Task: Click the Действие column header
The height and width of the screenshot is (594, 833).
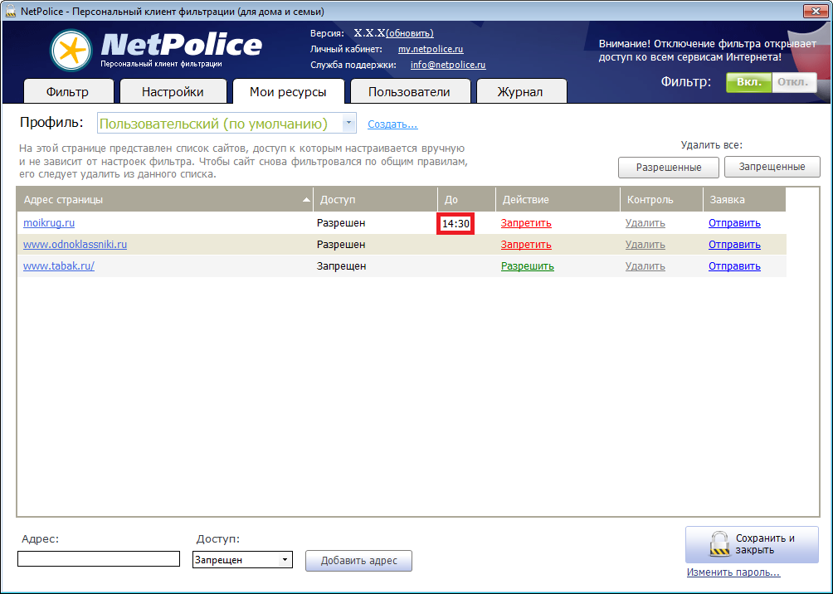Action: pyautogui.click(x=558, y=199)
